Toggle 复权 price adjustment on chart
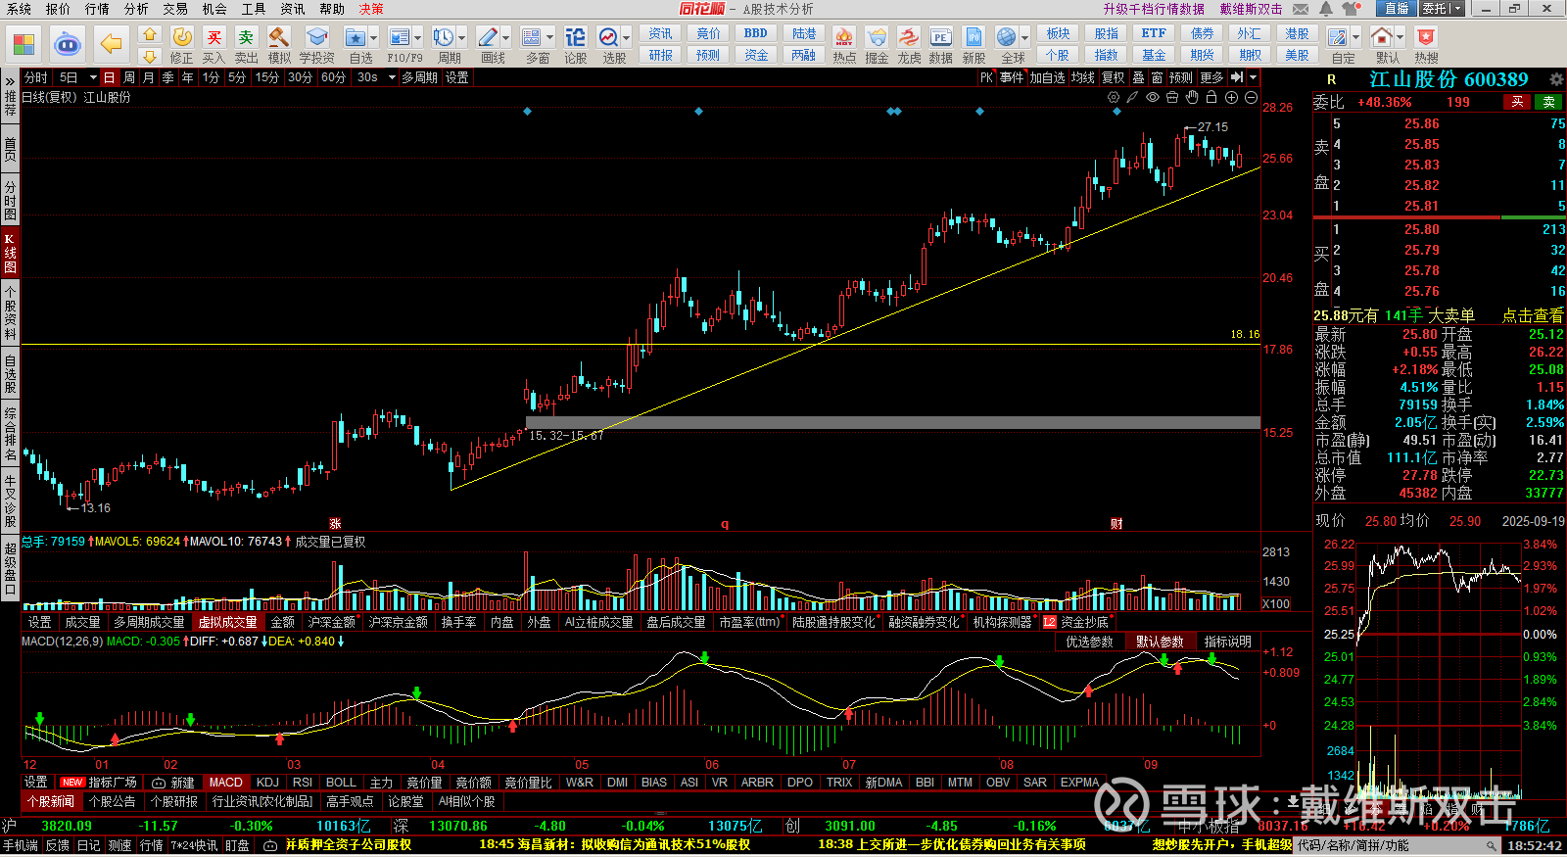The width and height of the screenshot is (1567, 857). click(x=1113, y=77)
